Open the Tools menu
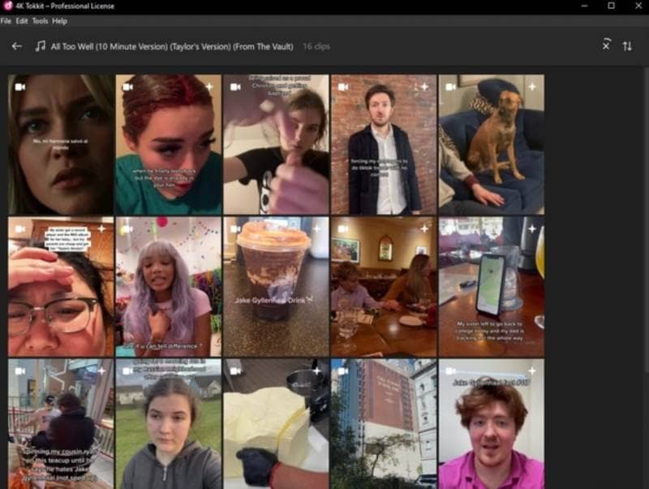 (40, 21)
